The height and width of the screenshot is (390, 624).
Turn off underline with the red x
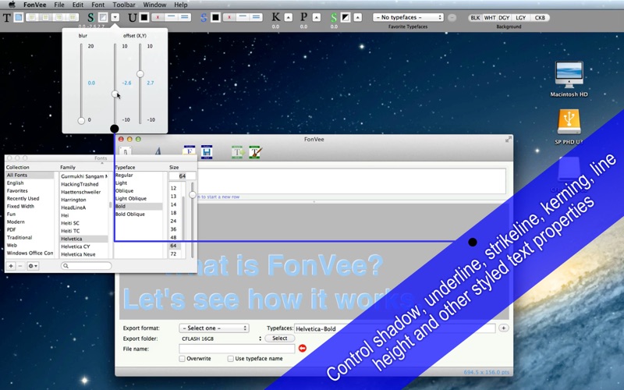point(158,17)
